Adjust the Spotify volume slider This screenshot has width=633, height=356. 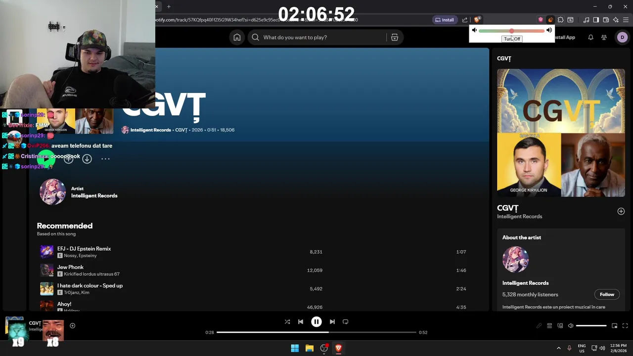(591, 325)
